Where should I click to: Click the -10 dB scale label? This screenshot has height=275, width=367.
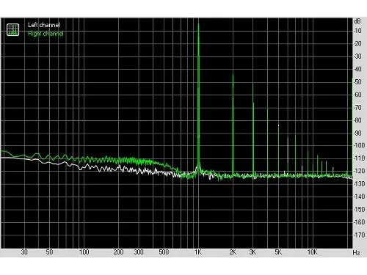(x=357, y=31)
